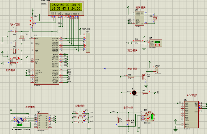This screenshot has width=207, height=134.
Task: Select the U5 ADC chip
Action: (191, 115)
